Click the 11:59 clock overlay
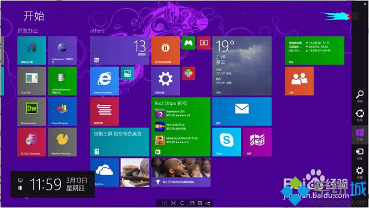Viewport: 369px width, 208px height. point(52,184)
